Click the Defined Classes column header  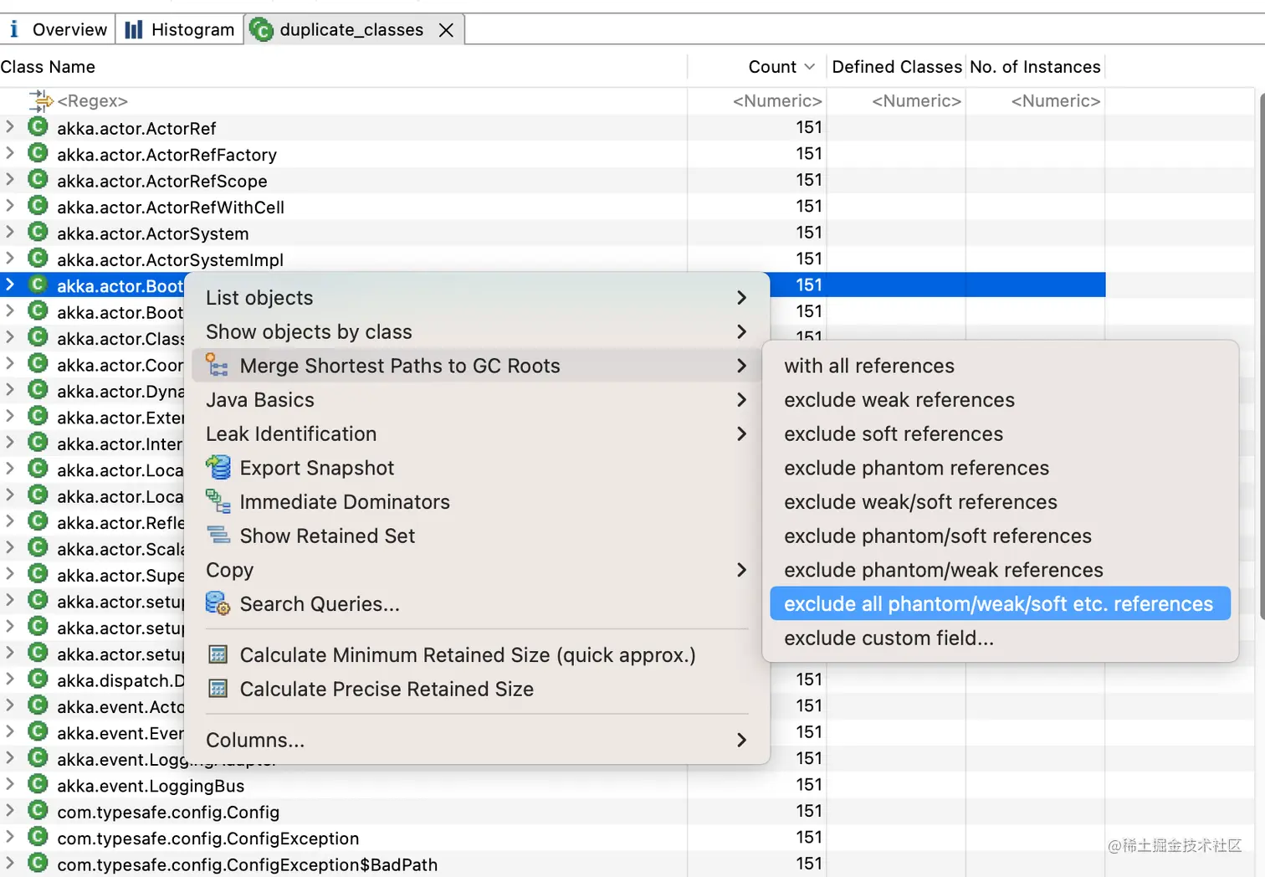pyautogui.click(x=896, y=67)
